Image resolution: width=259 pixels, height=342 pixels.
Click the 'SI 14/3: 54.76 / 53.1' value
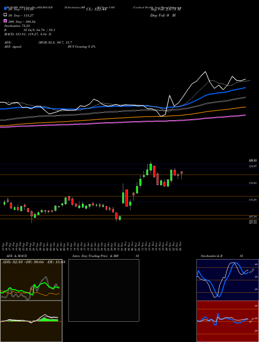coord(39,30)
